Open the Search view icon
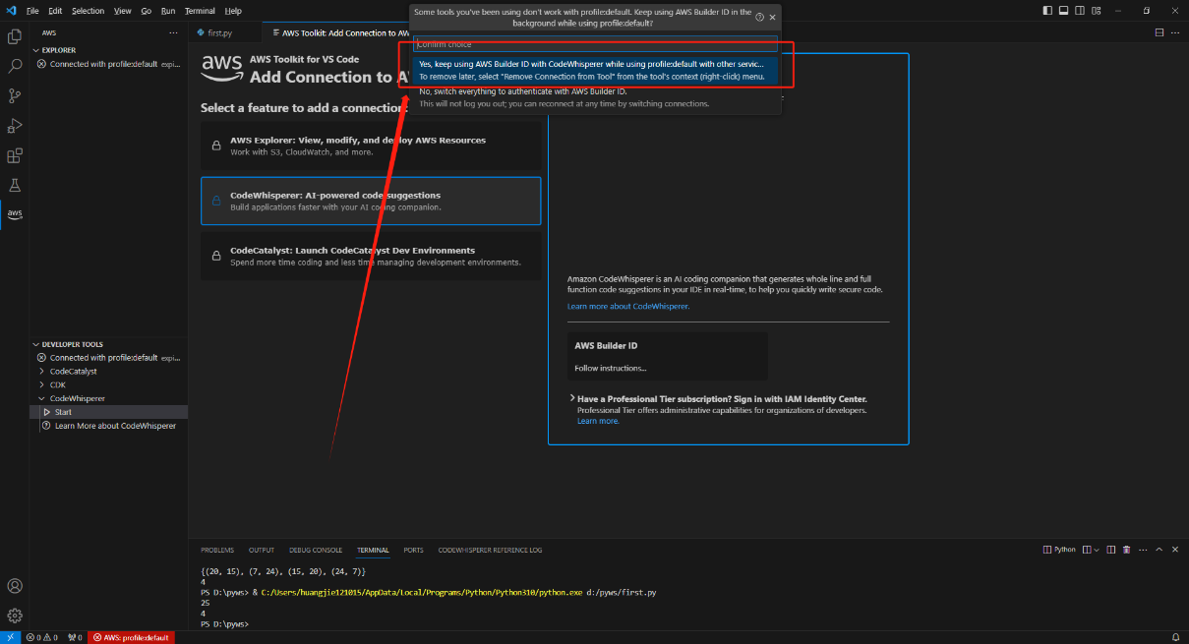1189x644 pixels. (15, 66)
